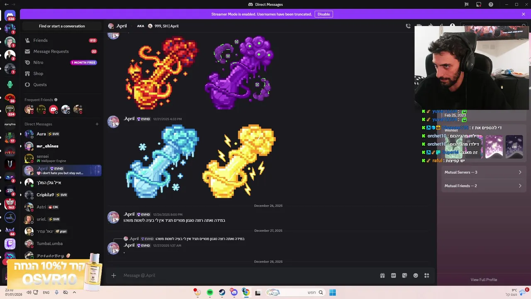Open the Shop page
Viewport: 531px width, 299px height.
[x=61, y=74]
